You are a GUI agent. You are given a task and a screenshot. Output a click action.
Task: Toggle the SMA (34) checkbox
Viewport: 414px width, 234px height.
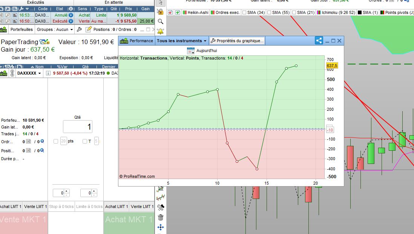pos(244,12)
